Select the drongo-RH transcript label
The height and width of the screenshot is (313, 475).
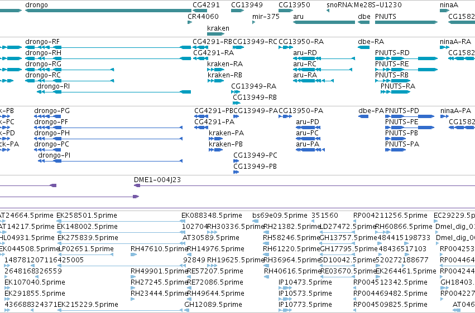pyautogui.click(x=43, y=52)
